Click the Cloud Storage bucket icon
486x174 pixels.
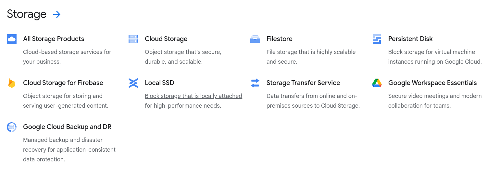pyautogui.click(x=133, y=39)
